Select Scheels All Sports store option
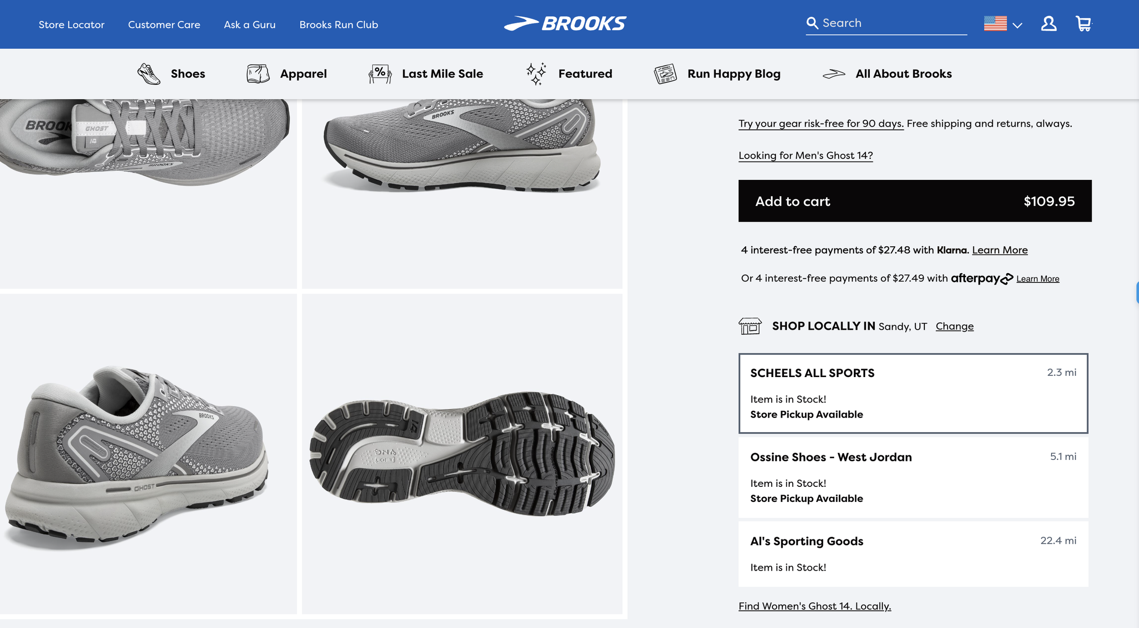The image size is (1139, 628). click(x=913, y=393)
